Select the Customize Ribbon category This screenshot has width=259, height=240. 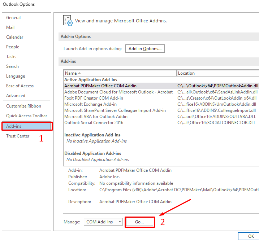tap(23, 106)
